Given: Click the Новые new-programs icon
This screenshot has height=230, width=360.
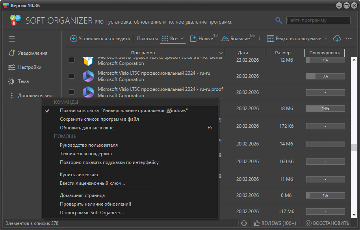Looking at the screenshot, I should (x=193, y=39).
